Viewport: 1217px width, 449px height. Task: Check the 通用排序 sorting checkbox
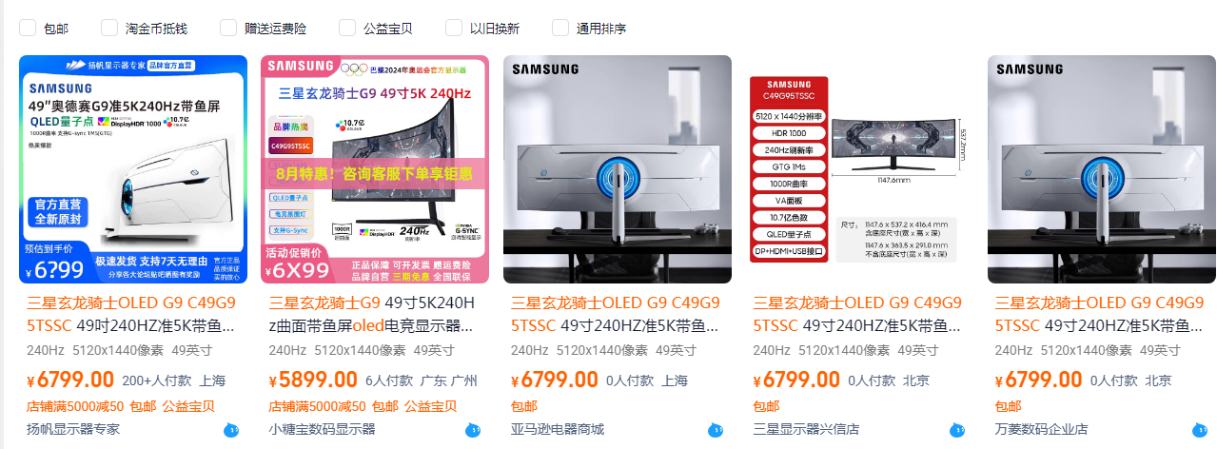[x=560, y=28]
